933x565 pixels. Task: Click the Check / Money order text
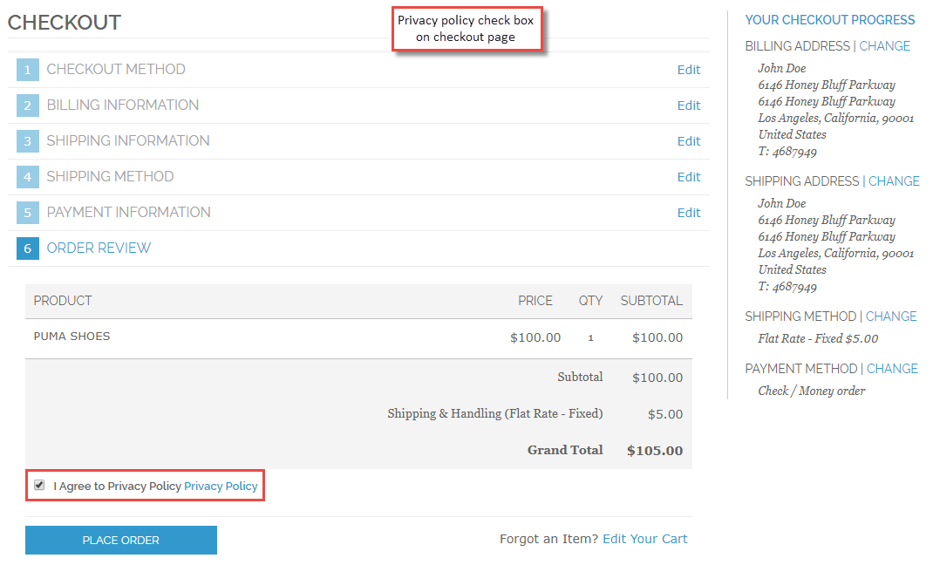click(811, 391)
